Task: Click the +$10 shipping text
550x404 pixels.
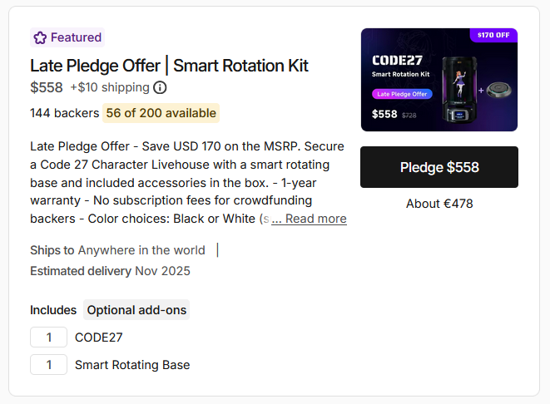Action: click(110, 87)
